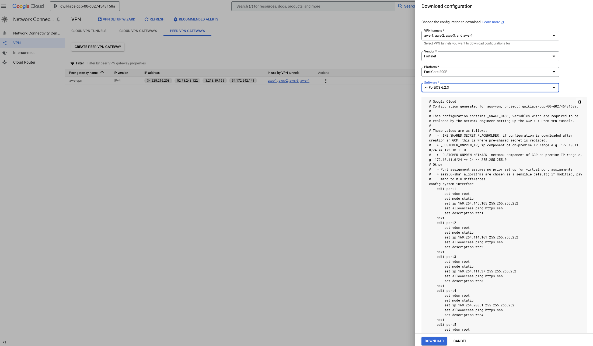Click the Download button
This screenshot has height=346, width=593.
pyautogui.click(x=434, y=341)
